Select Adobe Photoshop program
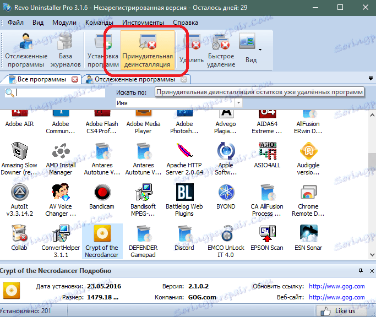The width and height of the screenshot is (376, 317). 184,122
